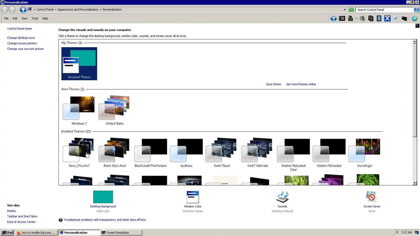Open Change mouse pointers link
The width and height of the screenshot is (420, 236).
click(22, 43)
